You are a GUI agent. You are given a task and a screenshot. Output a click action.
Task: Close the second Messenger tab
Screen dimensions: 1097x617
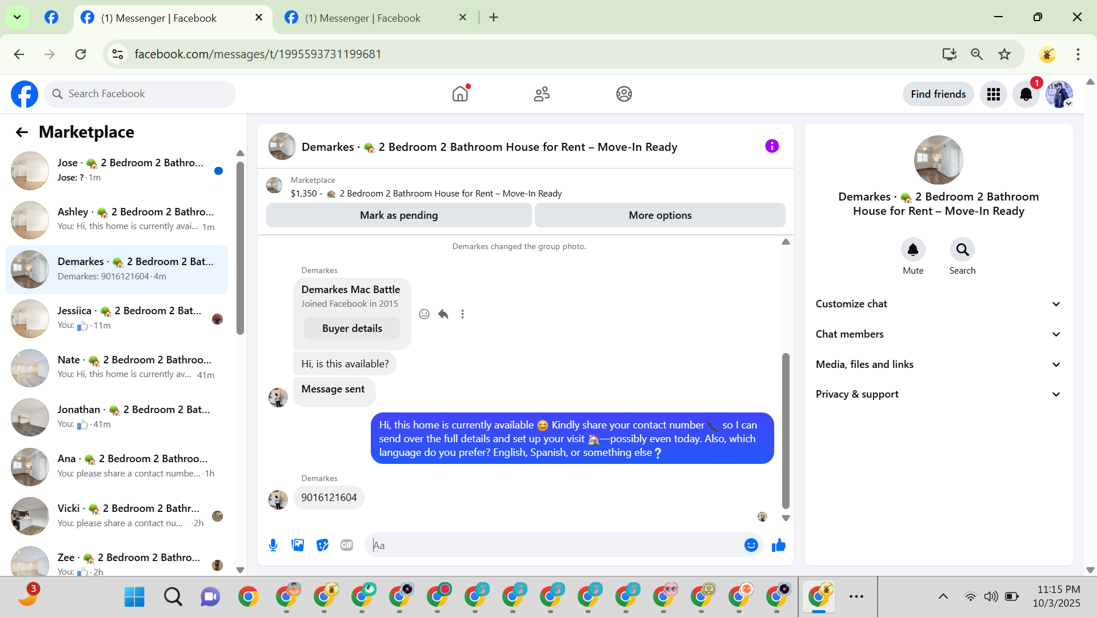463,18
